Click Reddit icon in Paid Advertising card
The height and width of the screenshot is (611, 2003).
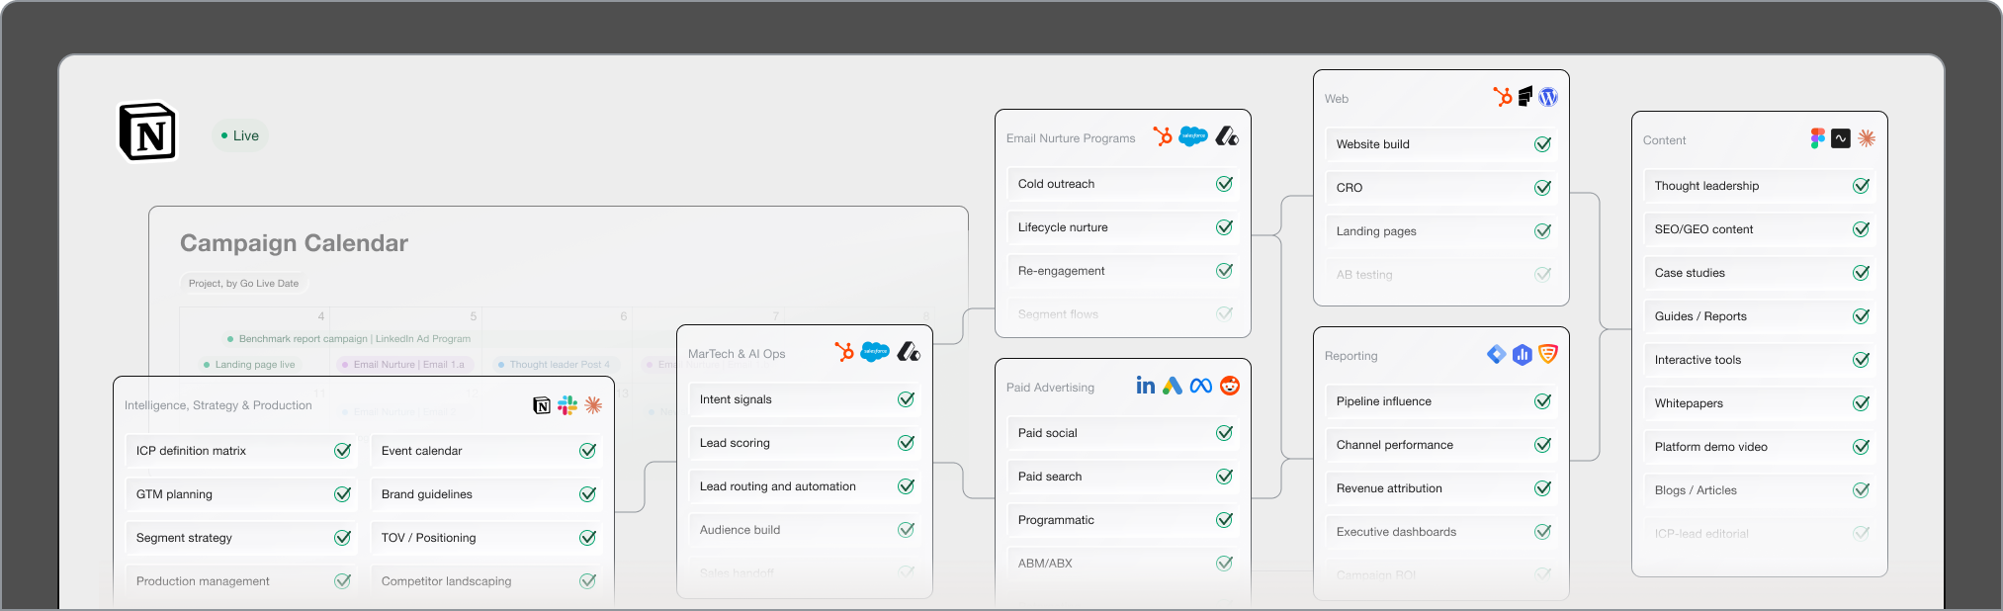1230,386
